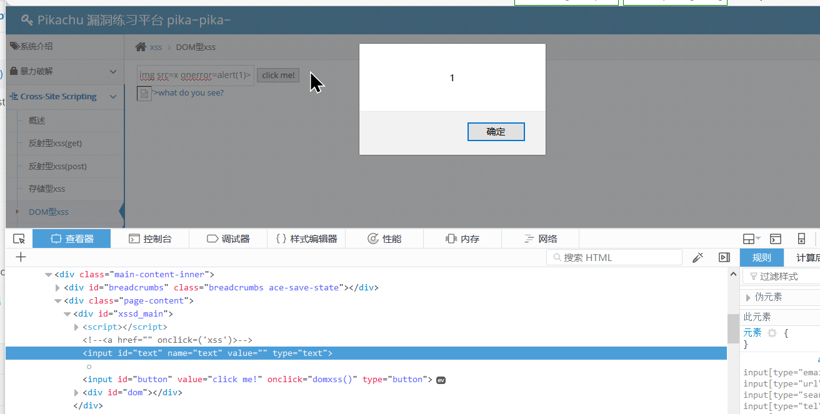Click the home icon in breadcrumbs
Viewport: 820px width, 414px height.
pyautogui.click(x=141, y=47)
